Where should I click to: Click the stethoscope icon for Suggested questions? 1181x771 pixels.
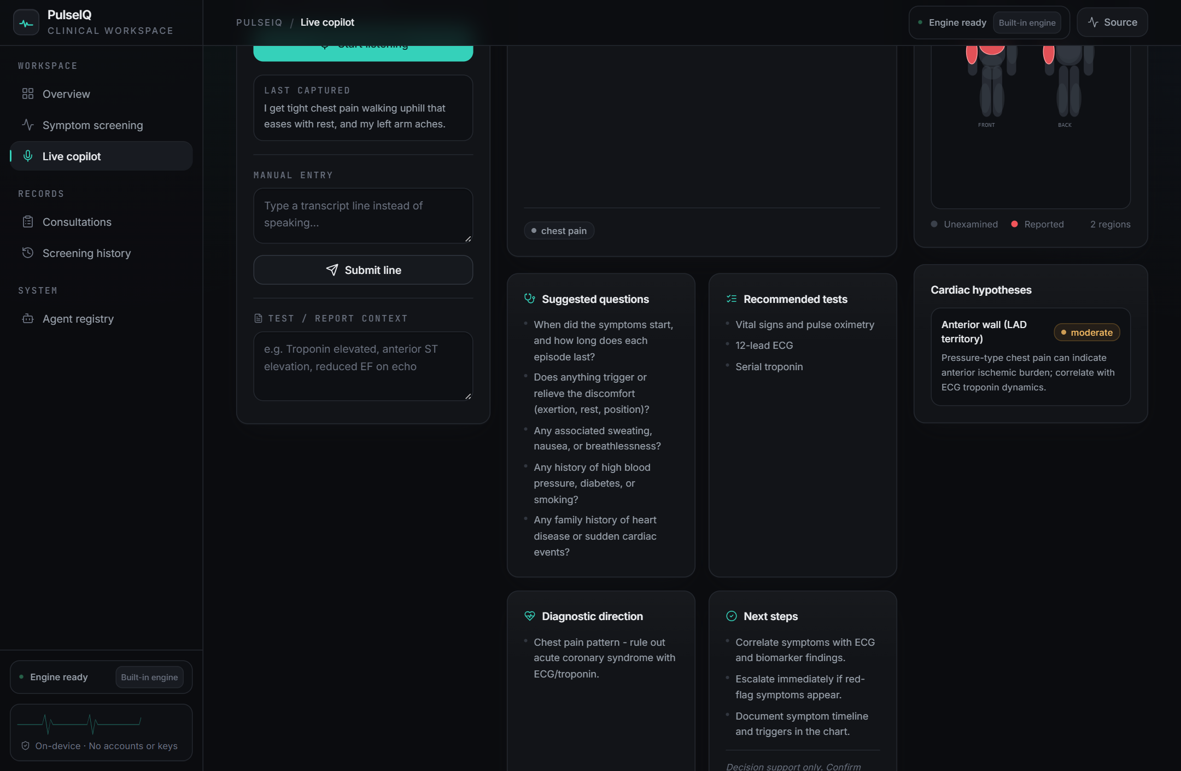(529, 299)
